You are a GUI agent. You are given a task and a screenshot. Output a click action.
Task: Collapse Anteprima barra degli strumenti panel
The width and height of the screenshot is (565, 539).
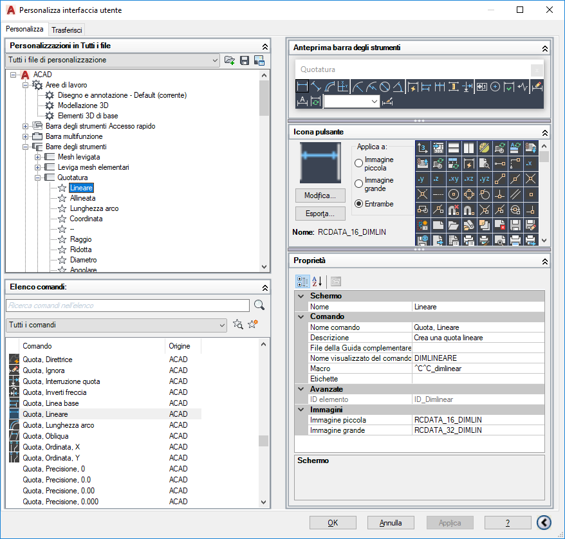[x=545, y=48]
